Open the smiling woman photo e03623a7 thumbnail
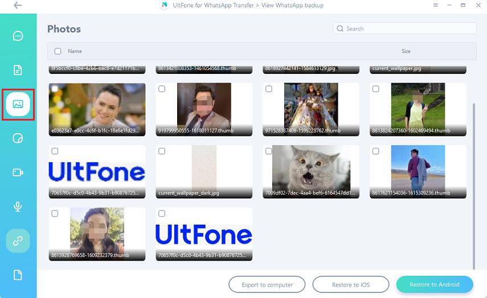The width and height of the screenshot is (487, 298). pyautogui.click(x=97, y=109)
